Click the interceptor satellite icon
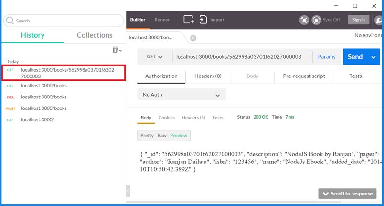384x206 pixels. click(x=304, y=20)
